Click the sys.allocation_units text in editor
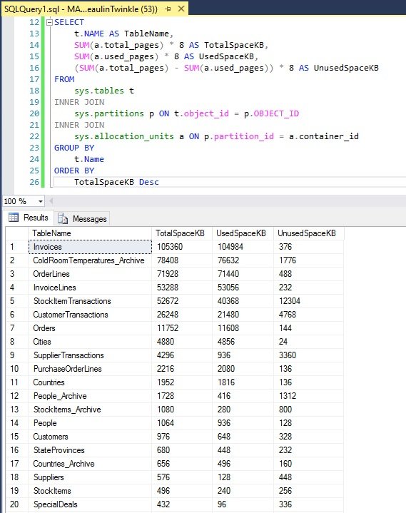 point(124,136)
